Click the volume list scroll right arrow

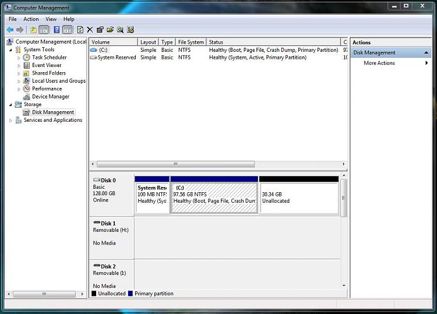pos(343,164)
